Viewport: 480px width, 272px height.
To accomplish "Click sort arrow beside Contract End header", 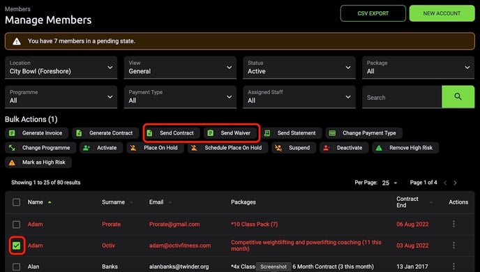I will (431, 202).
